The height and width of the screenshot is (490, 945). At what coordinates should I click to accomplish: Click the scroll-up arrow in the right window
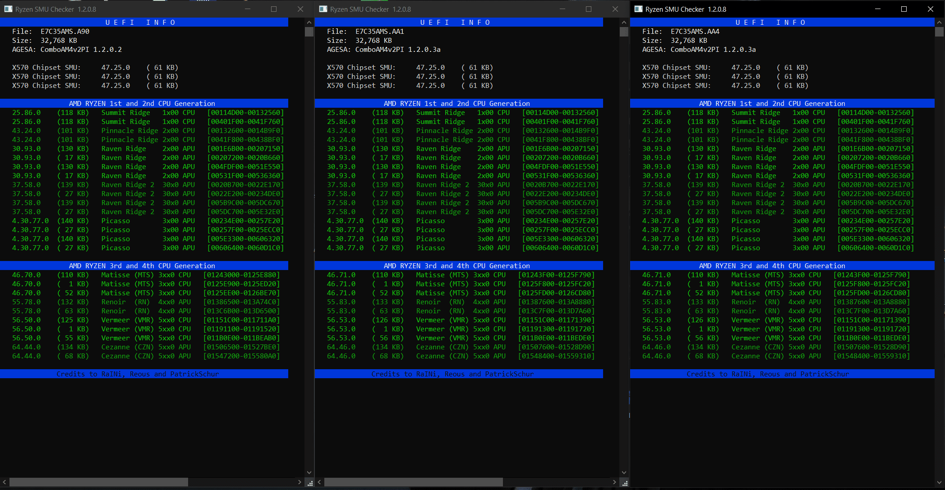pos(939,22)
